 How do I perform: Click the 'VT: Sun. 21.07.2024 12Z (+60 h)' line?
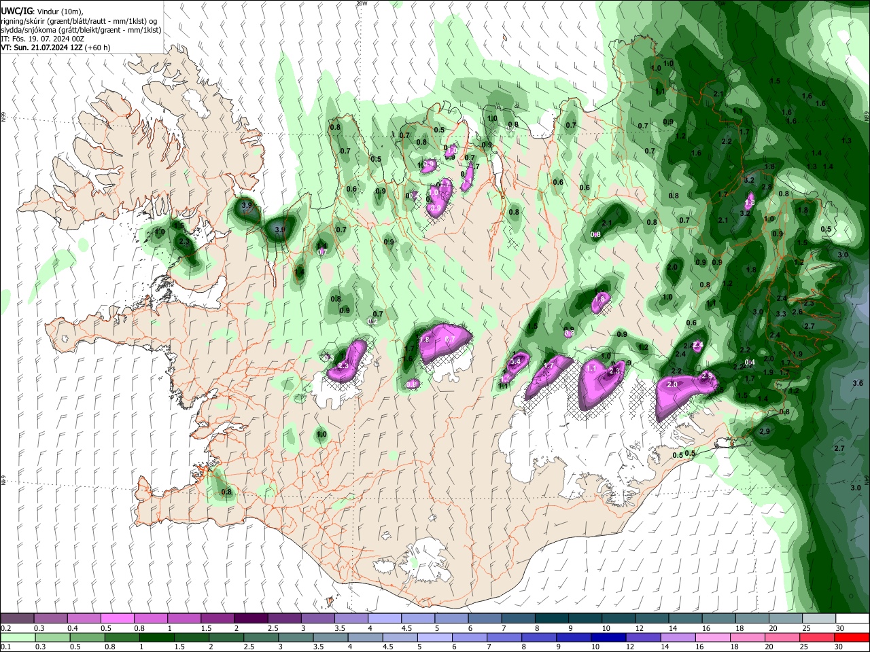click(x=56, y=48)
